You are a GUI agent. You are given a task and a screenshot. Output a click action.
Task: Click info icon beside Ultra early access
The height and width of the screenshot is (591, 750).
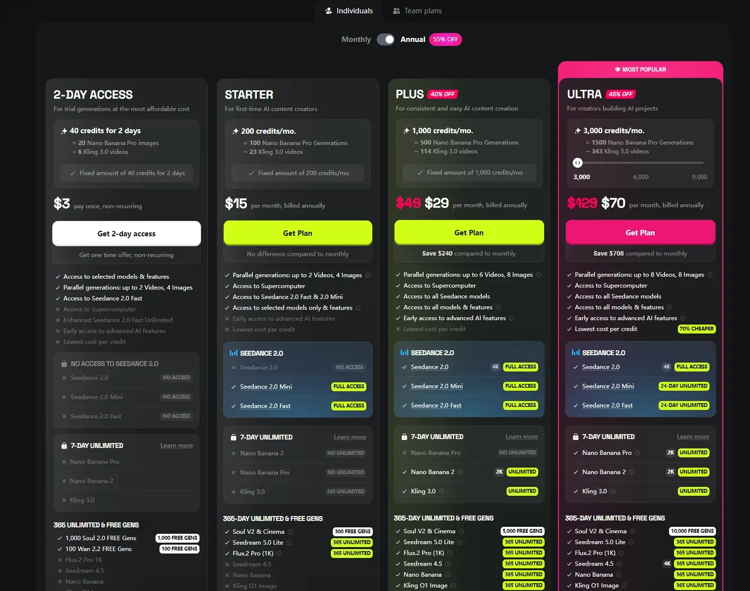683,318
